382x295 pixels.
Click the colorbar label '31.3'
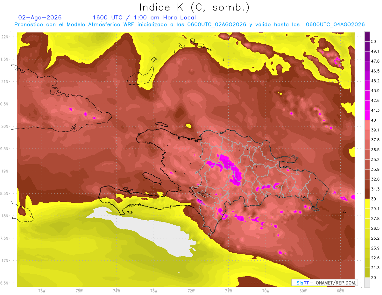click(x=375, y=189)
